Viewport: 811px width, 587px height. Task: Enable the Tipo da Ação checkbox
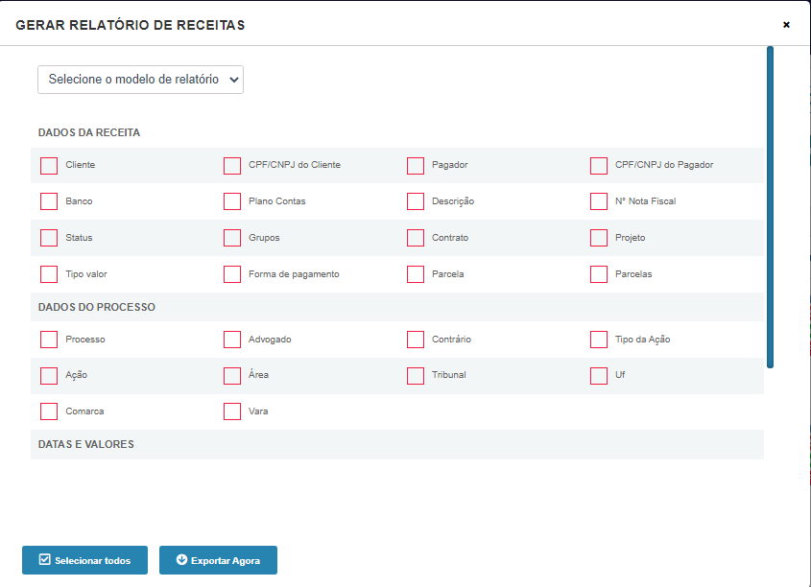coord(599,340)
